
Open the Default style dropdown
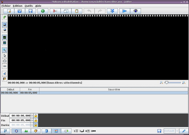point(177,131)
